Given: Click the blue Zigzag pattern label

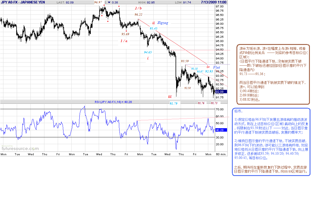Looking at the screenshot, I should (x=163, y=23).
